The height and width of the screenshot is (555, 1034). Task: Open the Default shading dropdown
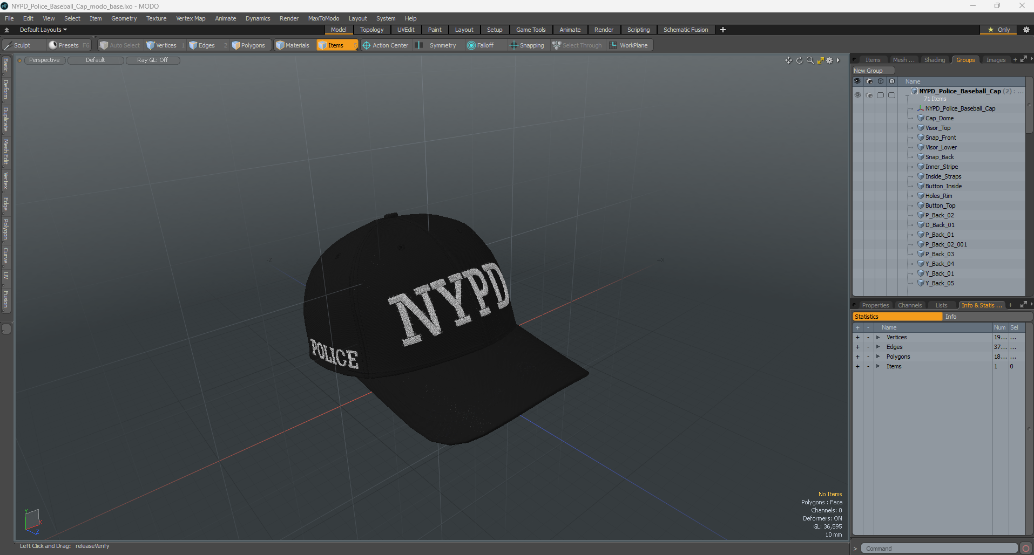click(95, 60)
